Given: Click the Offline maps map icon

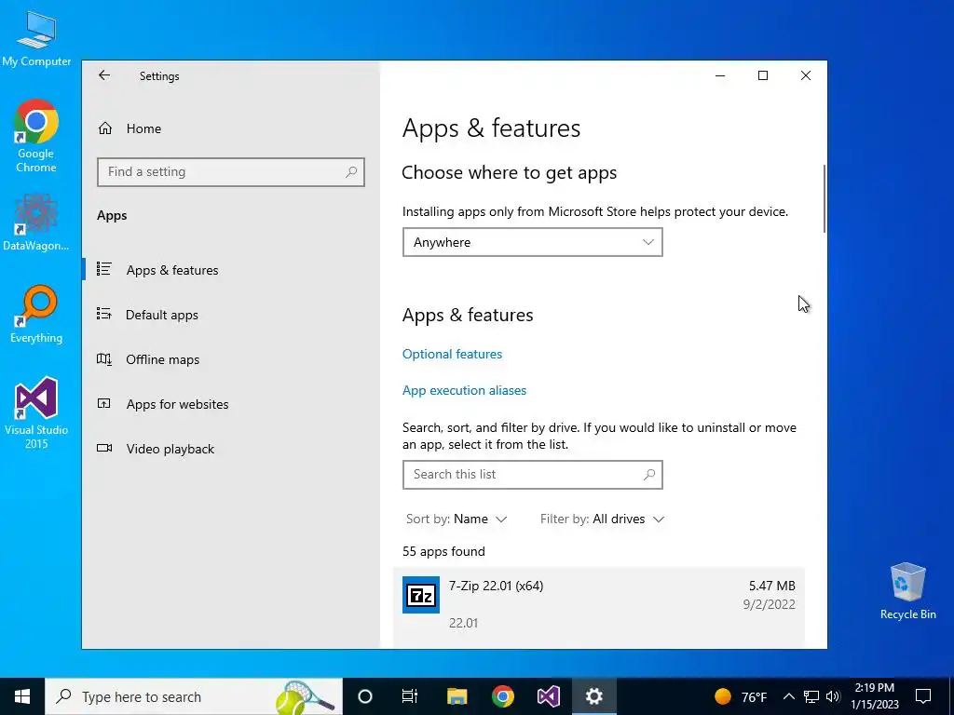Looking at the screenshot, I should pos(104,359).
